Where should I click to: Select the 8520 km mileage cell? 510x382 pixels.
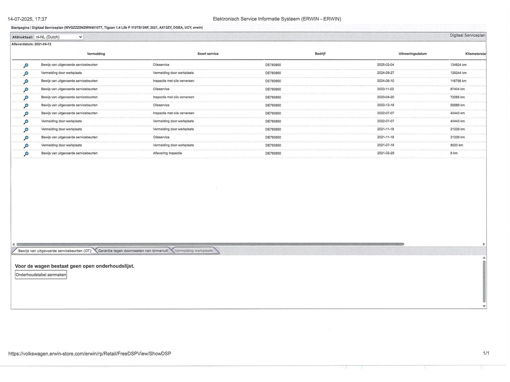[x=457, y=145]
